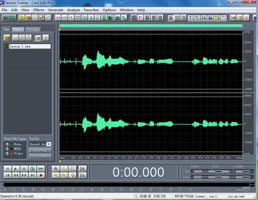The height and width of the screenshot is (200, 258).
Task: Click the multitrack view switch icon
Action: tap(9, 18)
